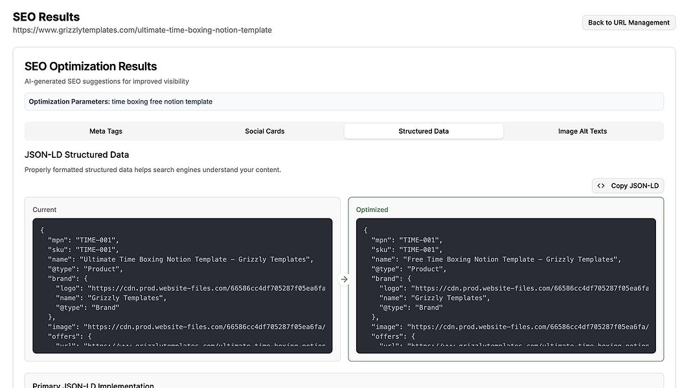
Task: Click the "Primary JSON-LD Implementation" heading
Action: click(93, 385)
